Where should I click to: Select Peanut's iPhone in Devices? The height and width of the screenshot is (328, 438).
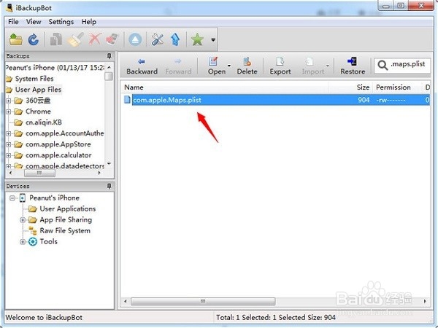[54, 198]
